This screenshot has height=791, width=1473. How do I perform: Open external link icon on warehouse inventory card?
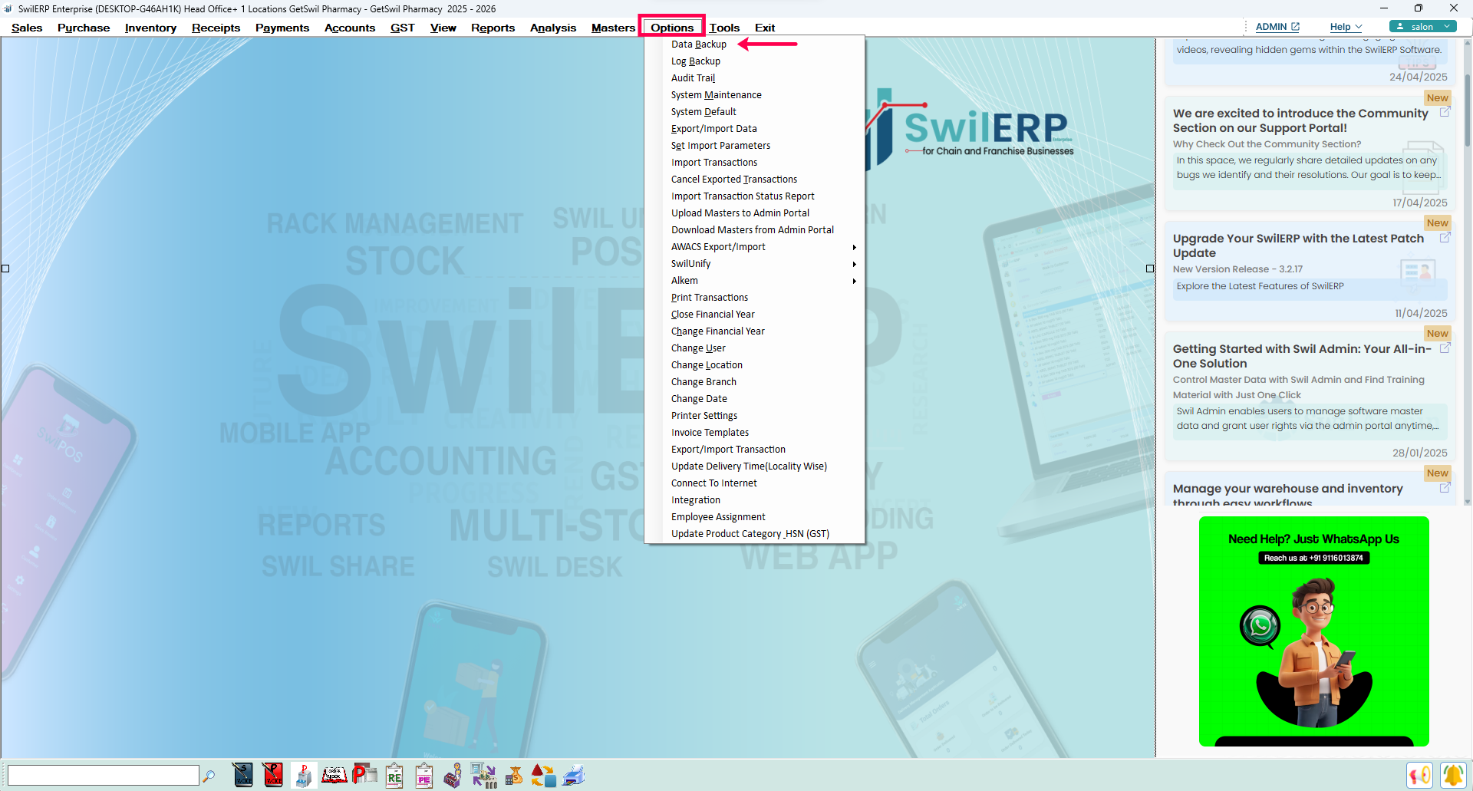(1445, 488)
